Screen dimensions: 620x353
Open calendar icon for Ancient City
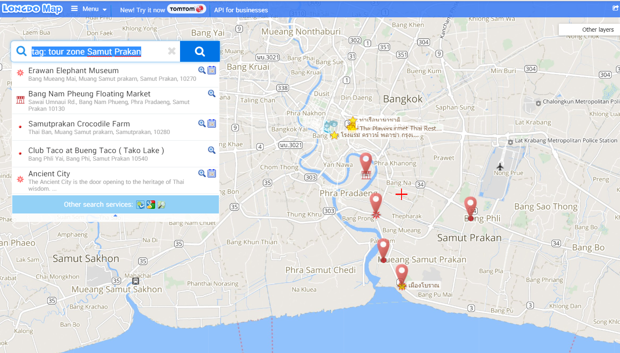212,173
